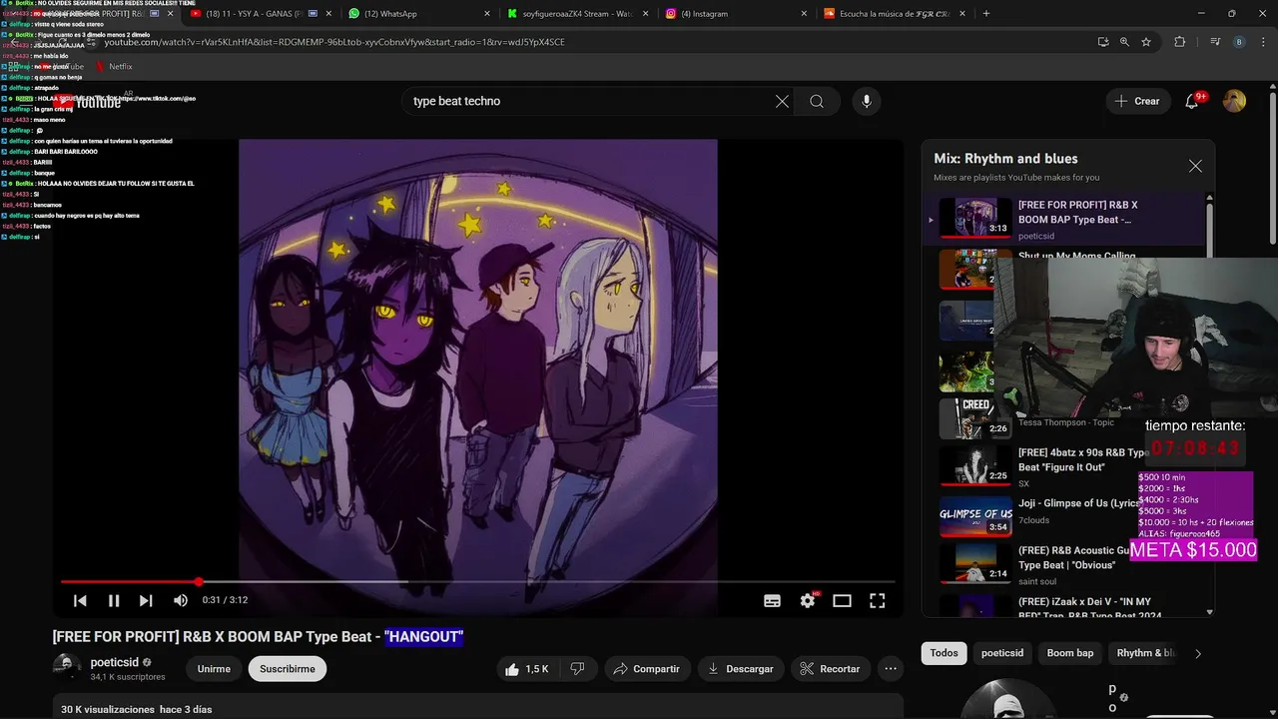Open the browser profile button

[1239, 42]
